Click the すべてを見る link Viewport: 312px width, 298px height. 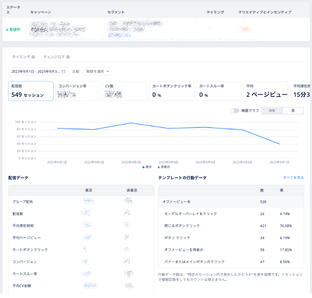293,178
